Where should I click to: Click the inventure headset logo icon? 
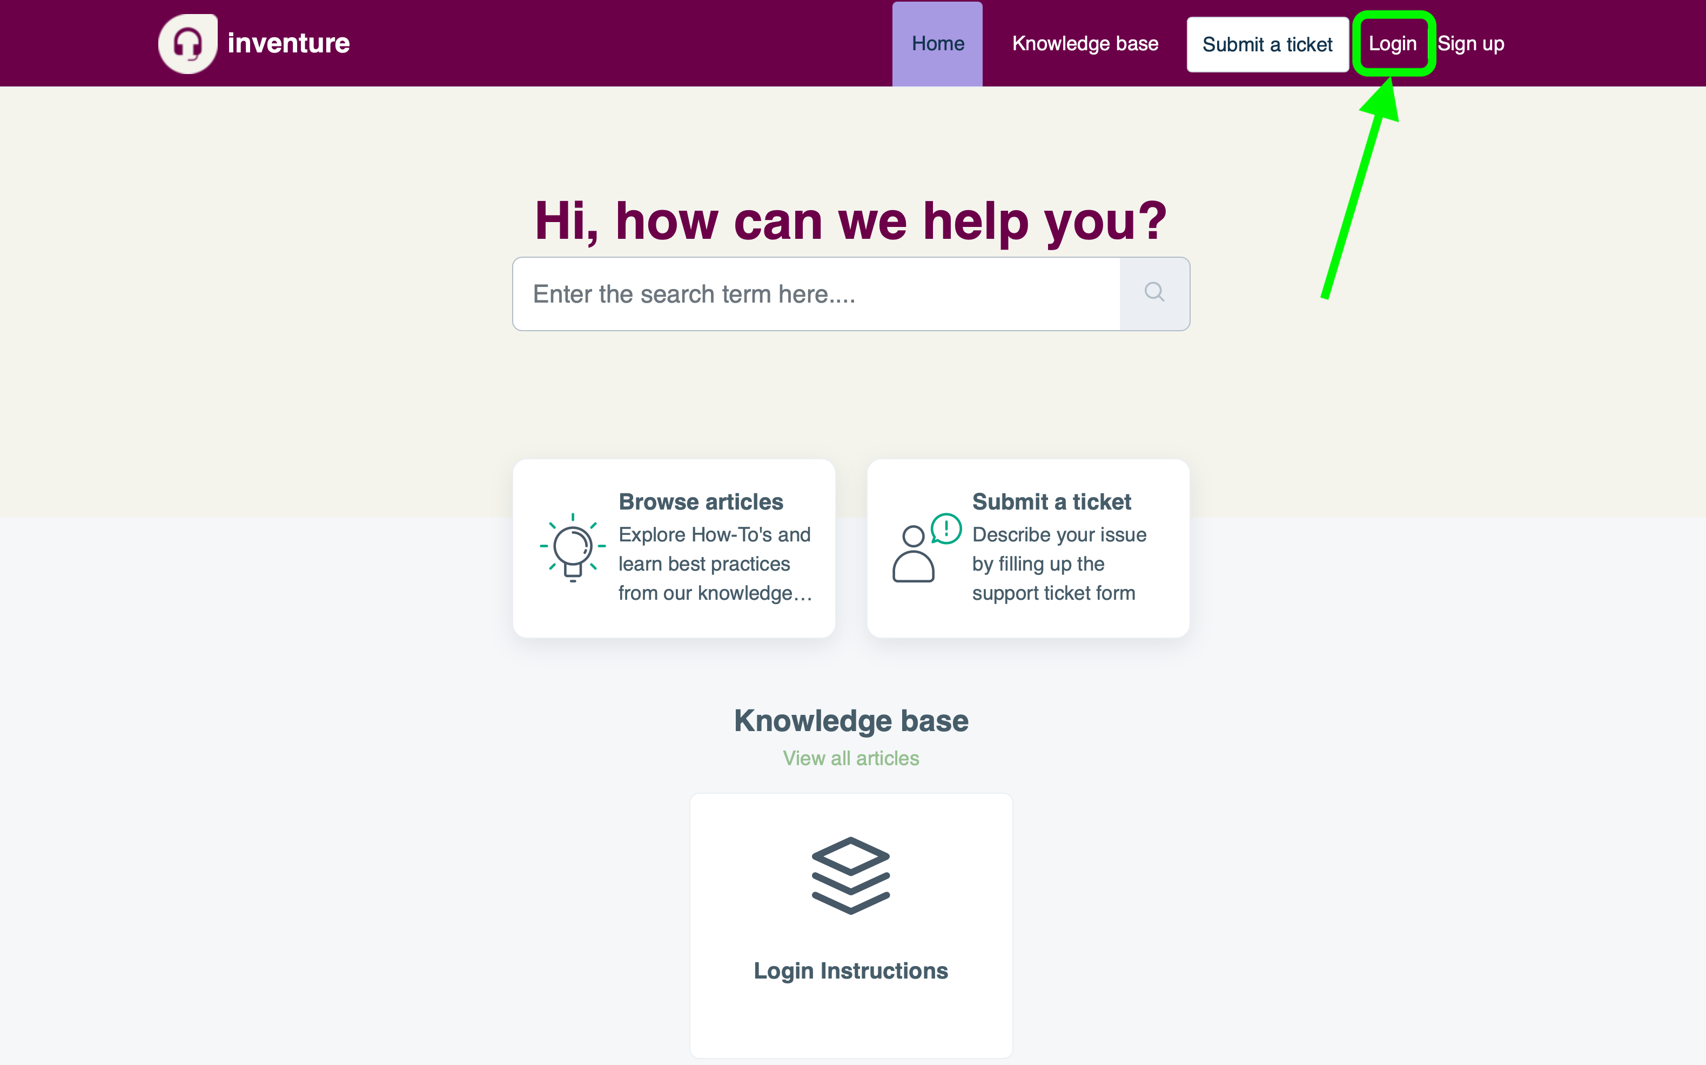click(187, 44)
